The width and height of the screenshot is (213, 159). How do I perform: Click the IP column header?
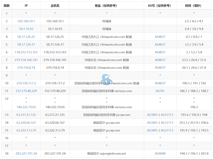coord(26,6)
